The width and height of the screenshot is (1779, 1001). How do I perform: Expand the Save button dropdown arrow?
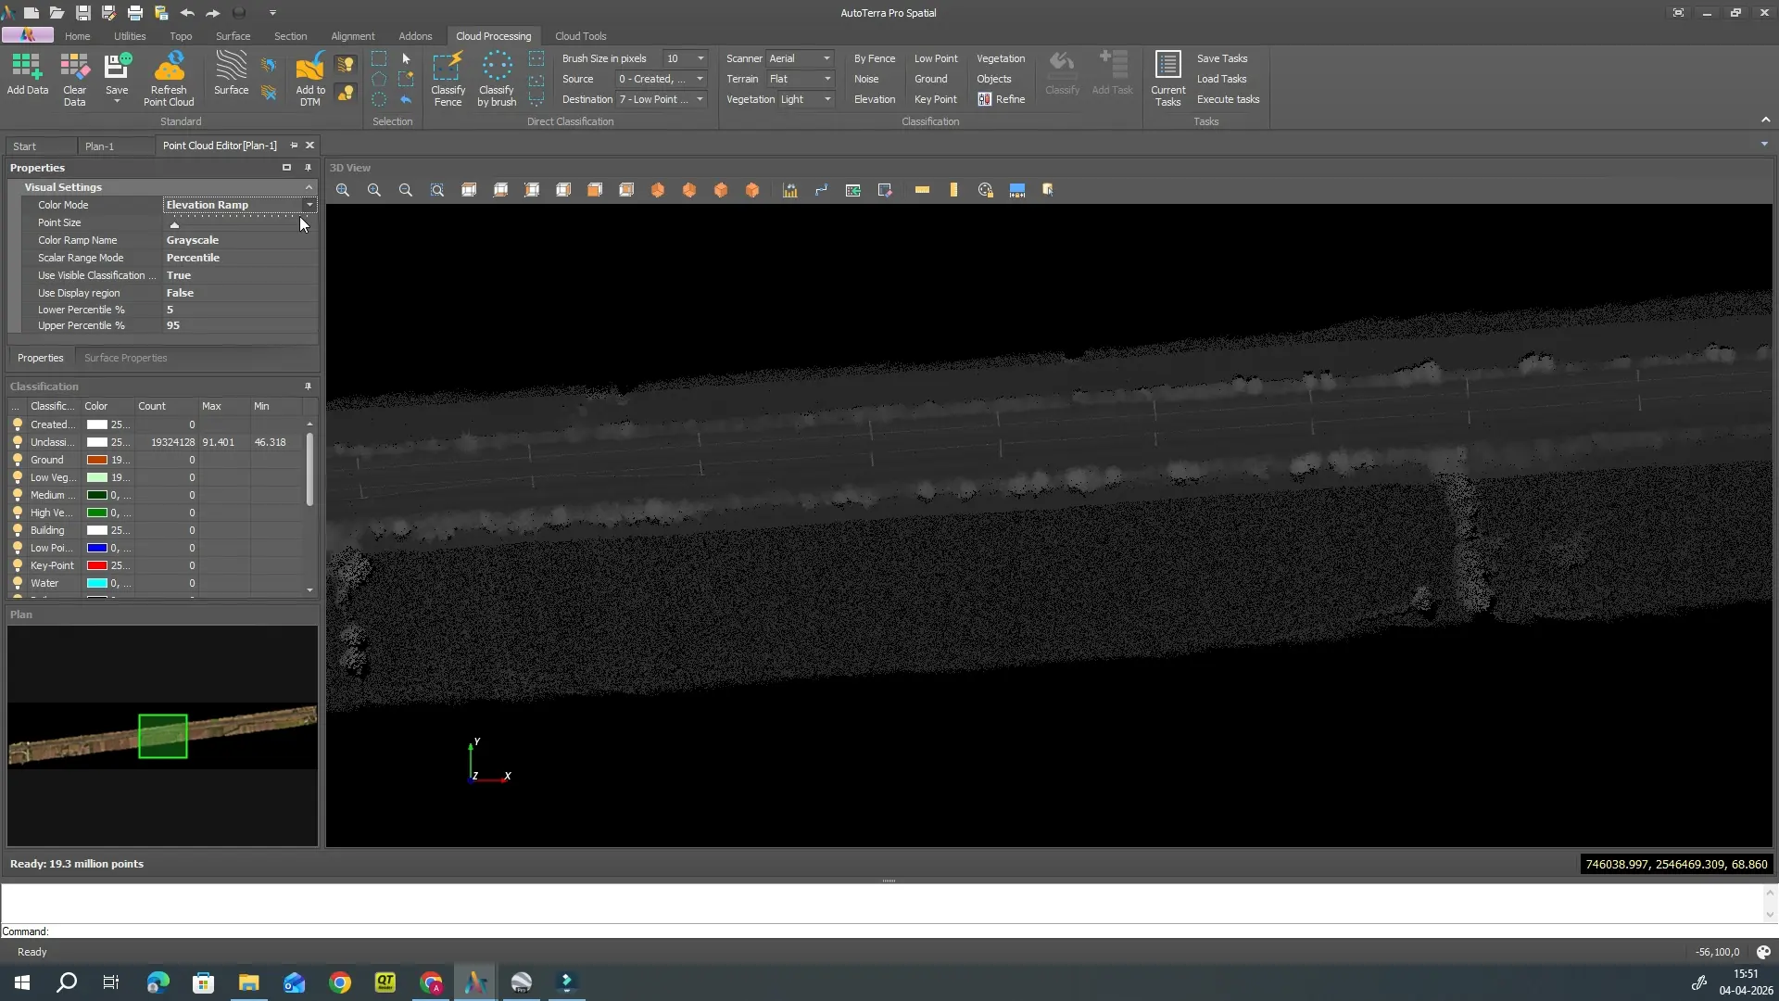(117, 101)
